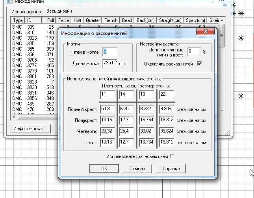The height and width of the screenshot is (198, 254).
Task: Edit the additional threads percent field
Action: tap(193, 51)
